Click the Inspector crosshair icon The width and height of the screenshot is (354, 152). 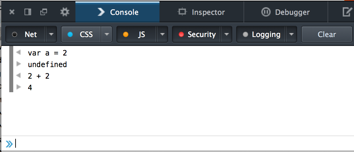tap(182, 12)
